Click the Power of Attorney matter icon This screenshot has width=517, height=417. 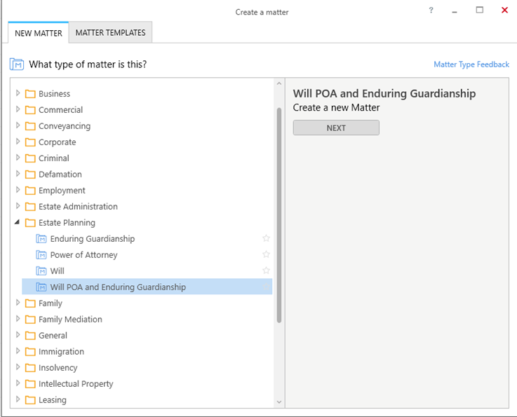[41, 255]
